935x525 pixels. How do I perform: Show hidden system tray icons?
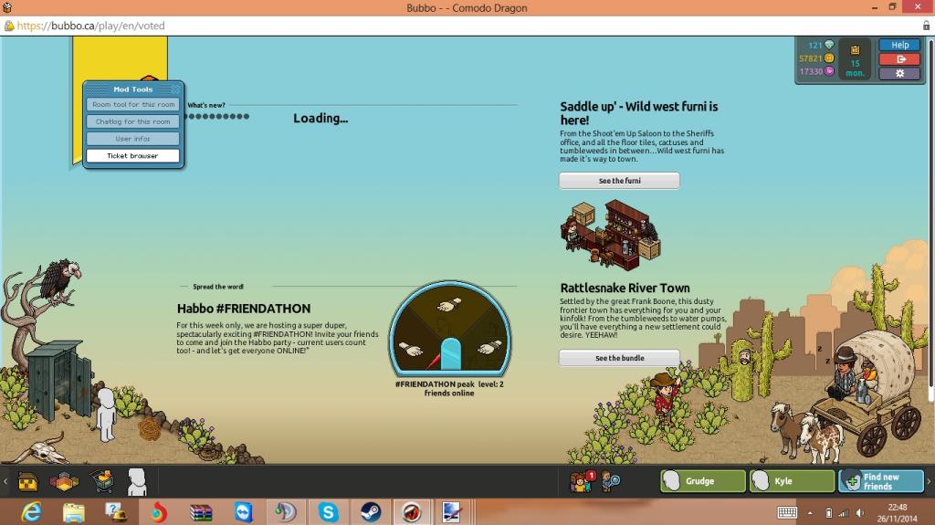(810, 512)
